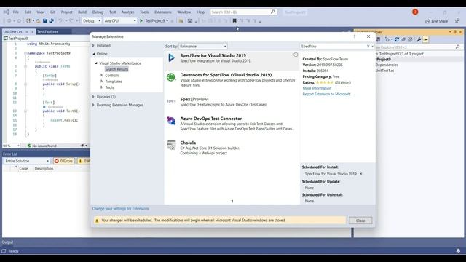This screenshot has width=466, height=262.
Task: Click the Redo arrow in the toolbar
Action: coord(71,21)
